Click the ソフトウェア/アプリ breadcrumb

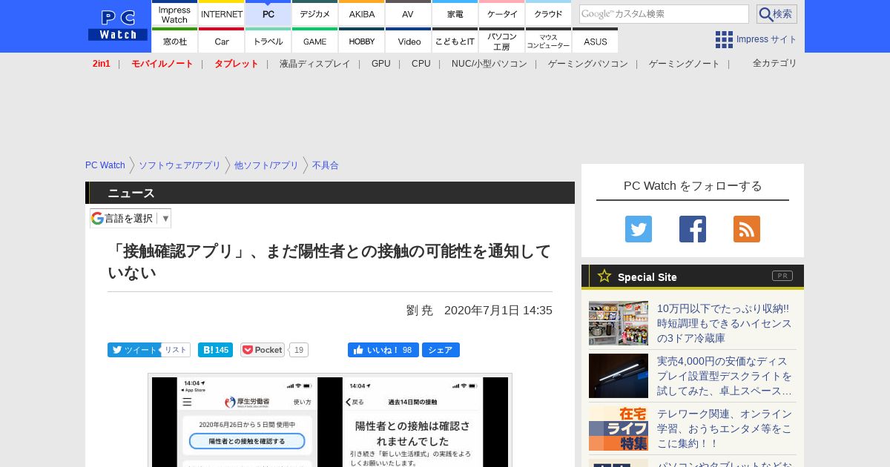click(x=179, y=165)
